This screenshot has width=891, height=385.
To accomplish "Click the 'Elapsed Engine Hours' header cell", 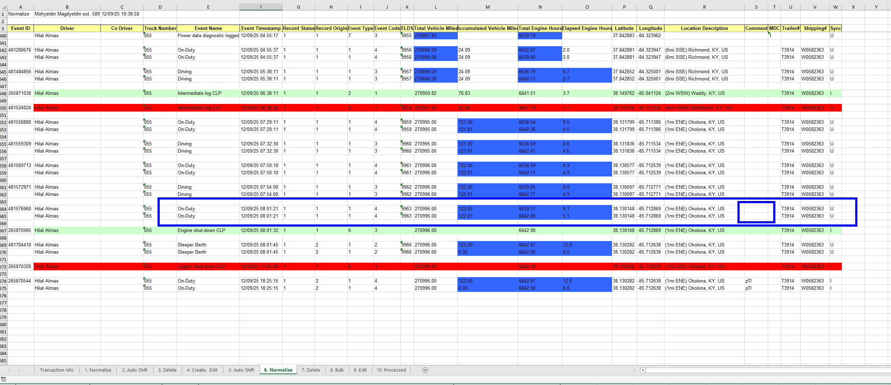I will [x=587, y=29].
